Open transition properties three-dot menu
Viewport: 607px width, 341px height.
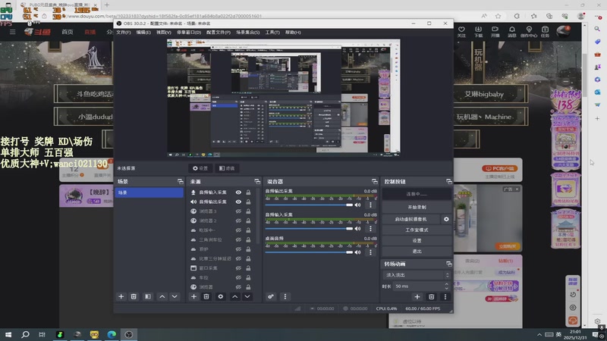(445, 296)
